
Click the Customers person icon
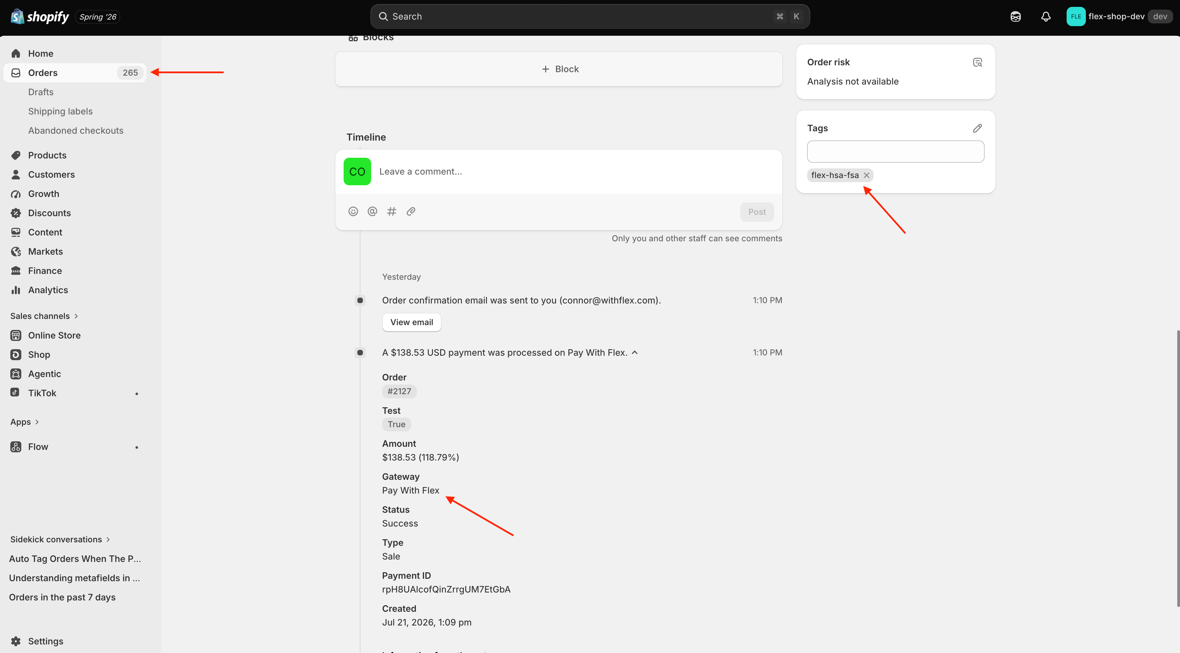pyautogui.click(x=16, y=175)
